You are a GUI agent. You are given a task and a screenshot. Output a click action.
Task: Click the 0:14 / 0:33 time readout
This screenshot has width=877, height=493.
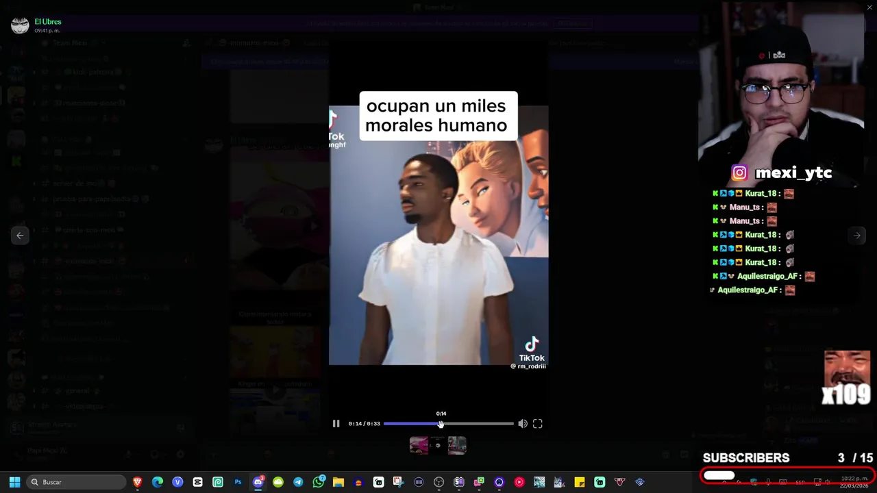(364, 424)
